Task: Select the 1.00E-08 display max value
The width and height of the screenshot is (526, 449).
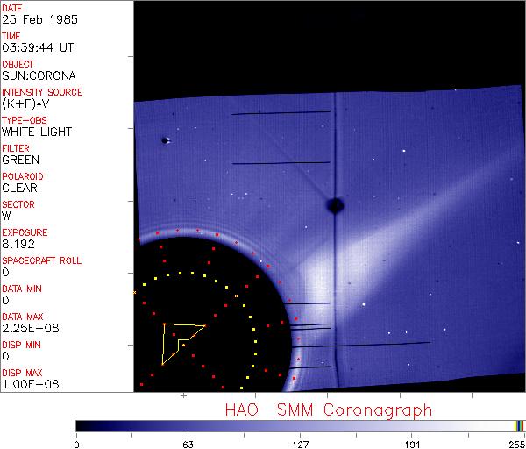Action: coord(30,384)
